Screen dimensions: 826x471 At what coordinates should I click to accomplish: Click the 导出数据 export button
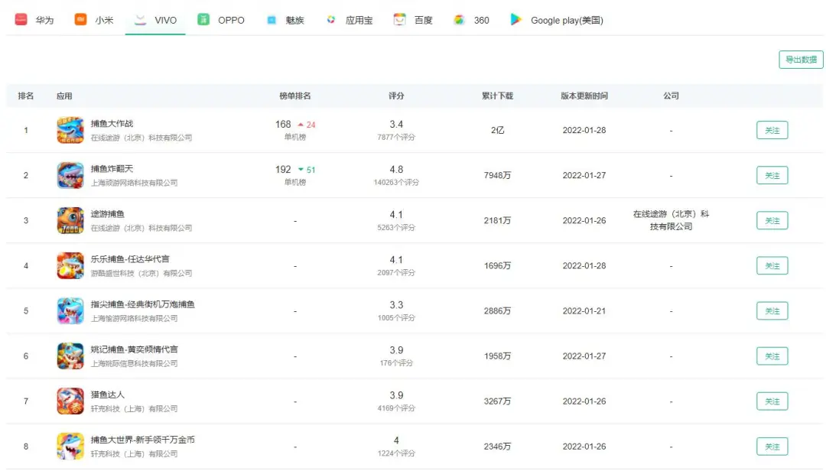pos(800,59)
